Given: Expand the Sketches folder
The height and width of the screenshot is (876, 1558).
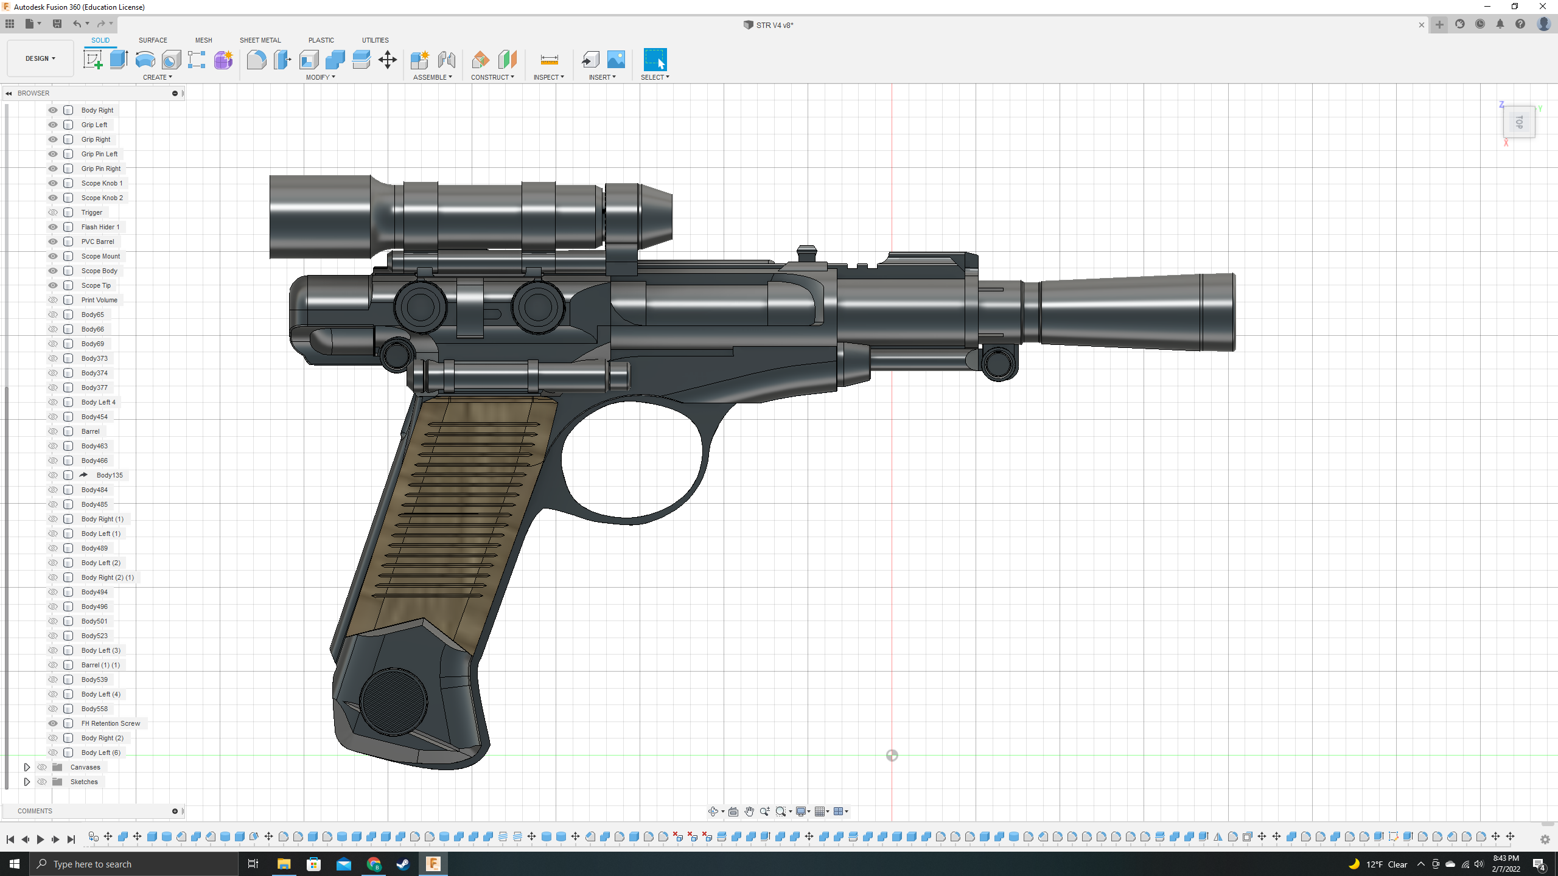Looking at the screenshot, I should [x=27, y=782].
